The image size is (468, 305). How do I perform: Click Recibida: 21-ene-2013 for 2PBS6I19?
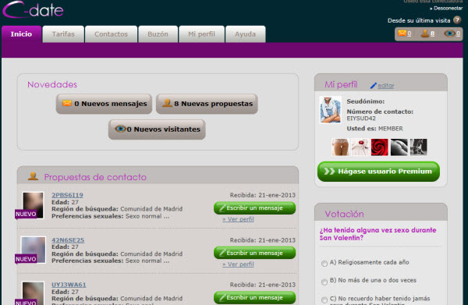coord(263,195)
